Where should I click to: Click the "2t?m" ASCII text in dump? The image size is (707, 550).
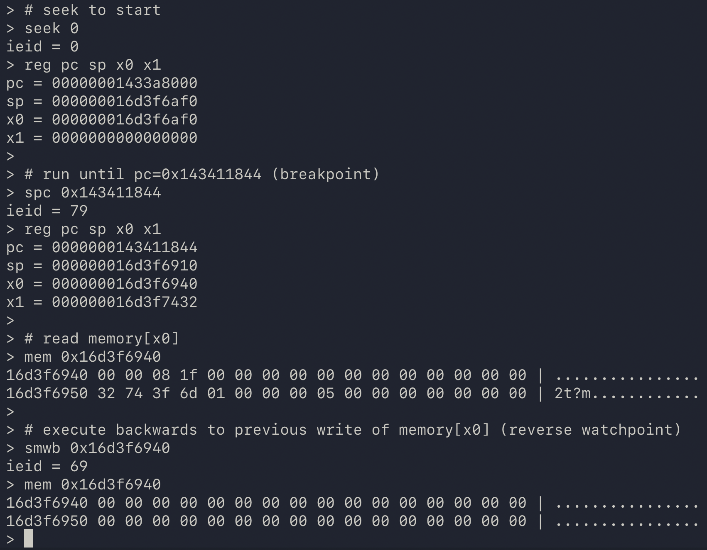click(x=572, y=394)
